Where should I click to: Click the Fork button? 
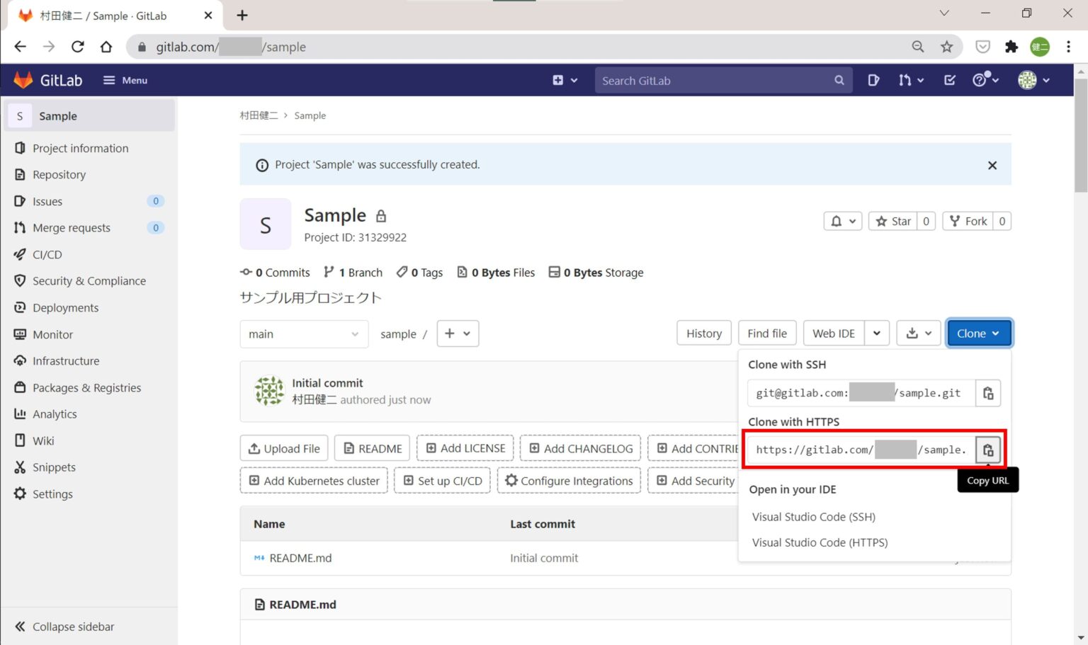coord(968,221)
